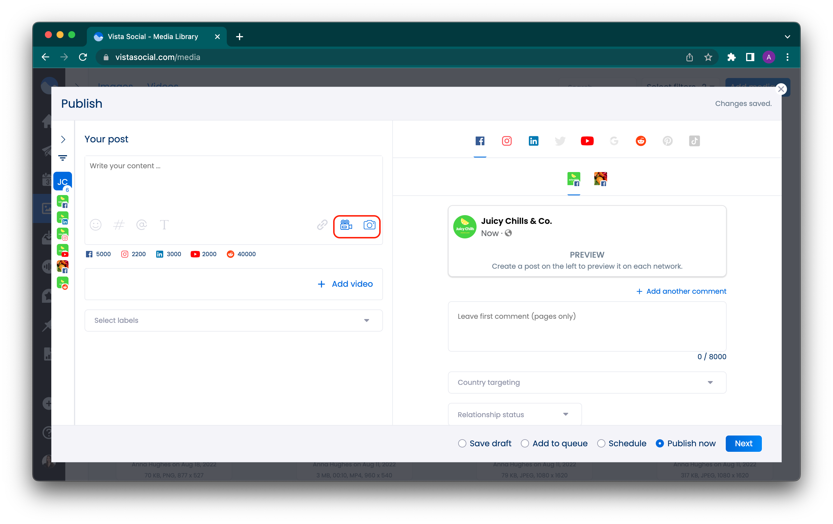
Task: Click the greyed Google network icon
Action: pos(614,141)
